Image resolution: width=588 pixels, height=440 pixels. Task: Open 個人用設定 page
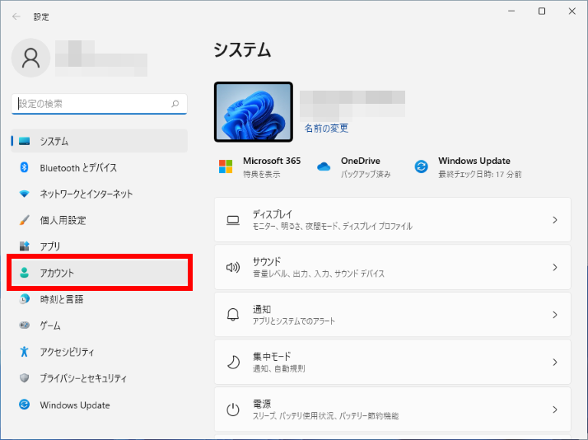click(x=100, y=220)
